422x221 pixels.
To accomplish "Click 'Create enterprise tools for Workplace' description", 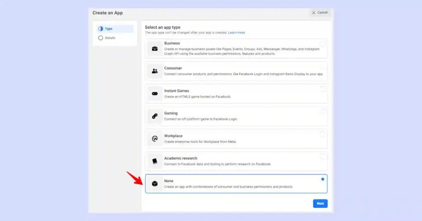I will tap(200, 141).
